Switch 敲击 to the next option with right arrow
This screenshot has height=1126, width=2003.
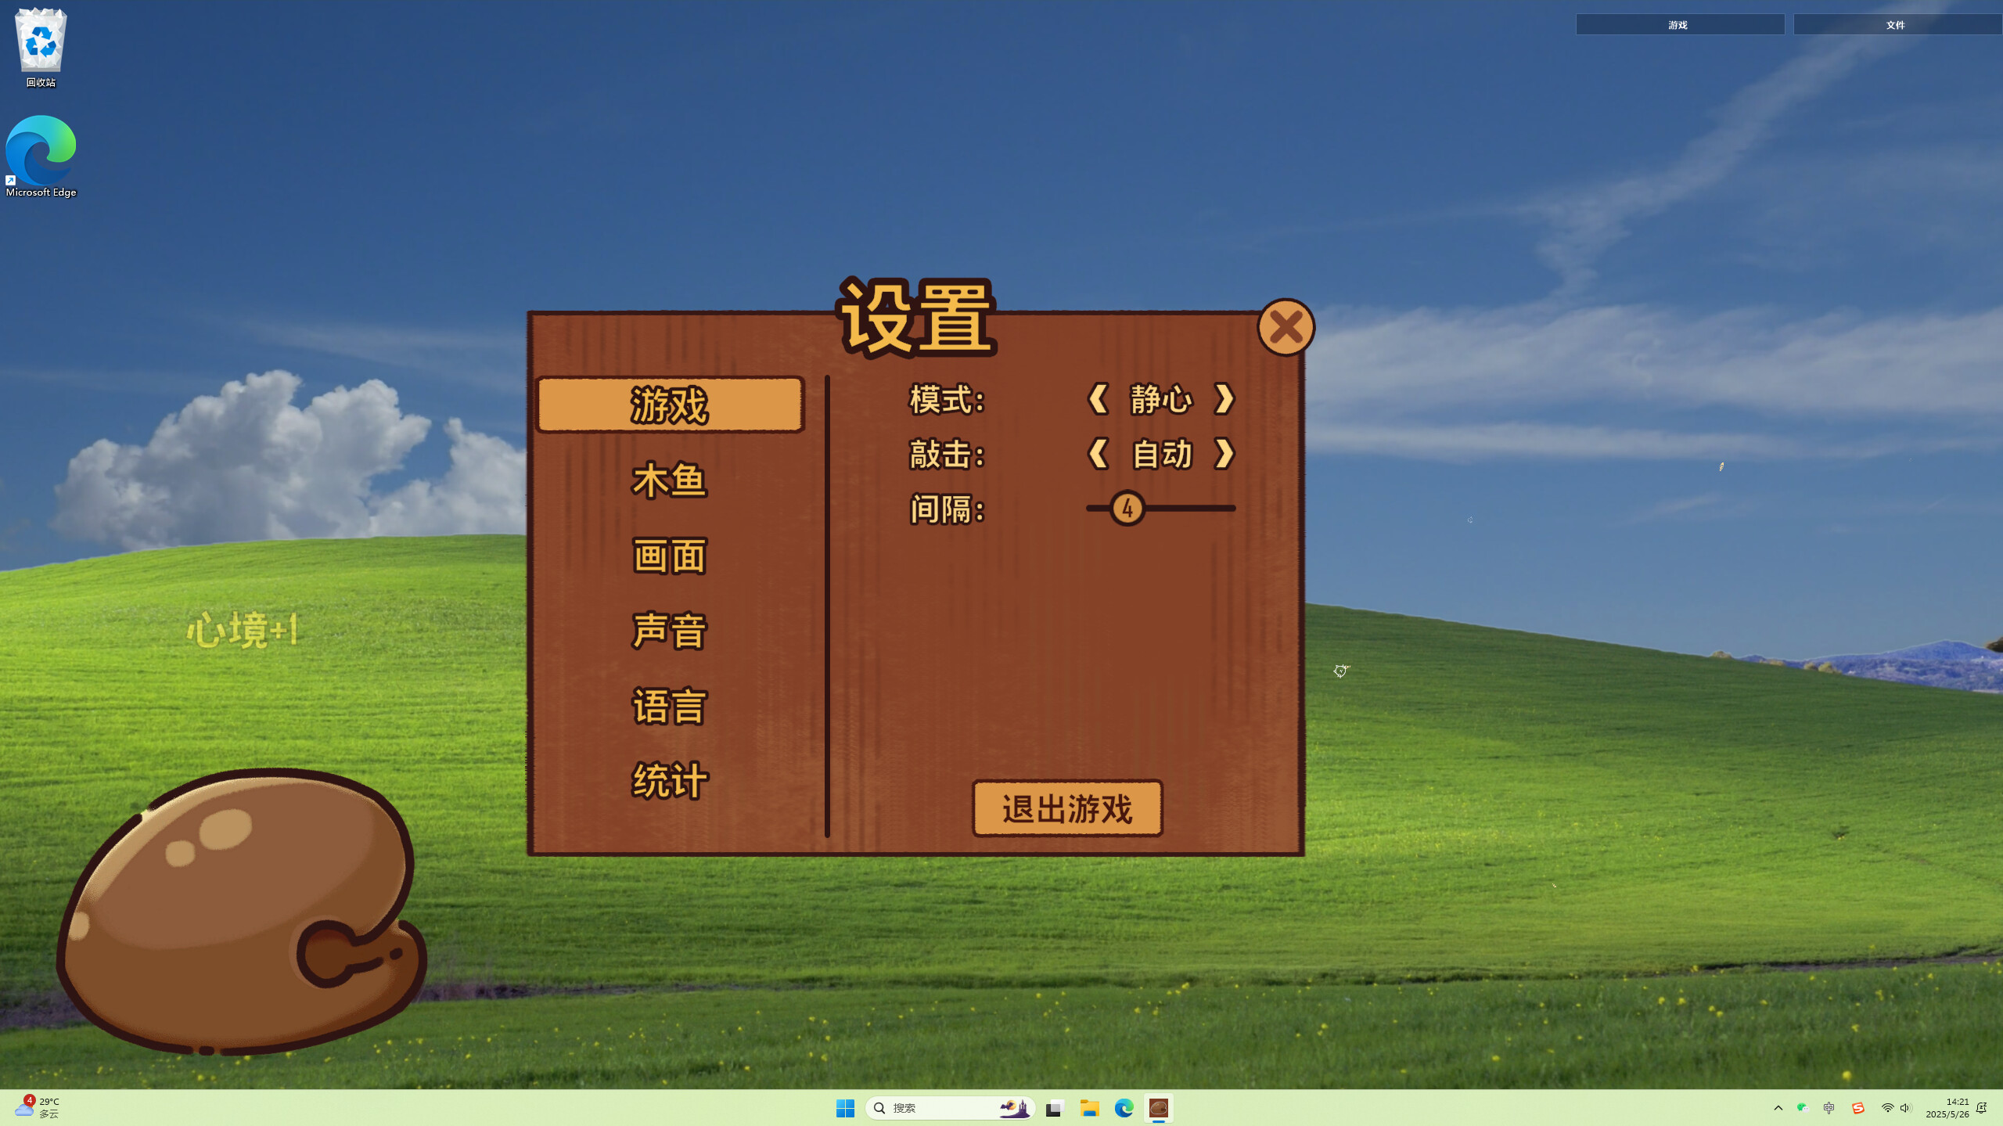tap(1225, 455)
